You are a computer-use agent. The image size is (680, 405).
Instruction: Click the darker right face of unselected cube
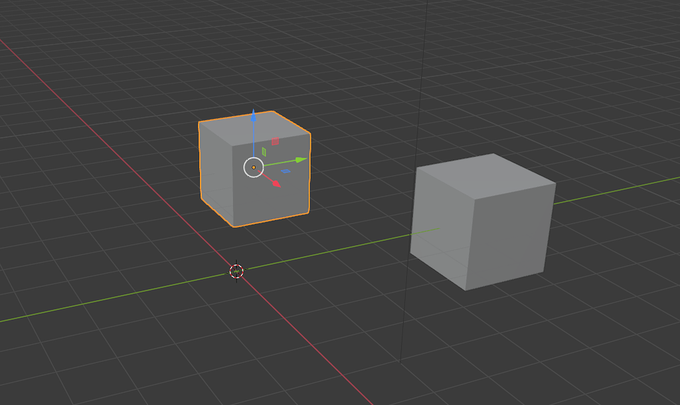click(511, 236)
